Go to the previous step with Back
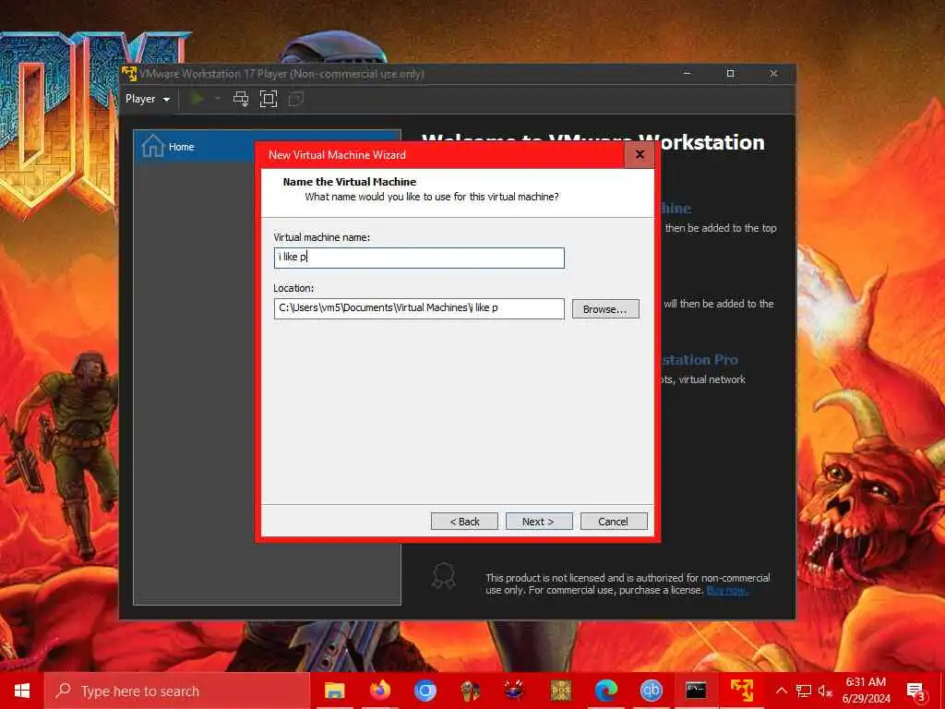The height and width of the screenshot is (709, 945). pos(465,522)
